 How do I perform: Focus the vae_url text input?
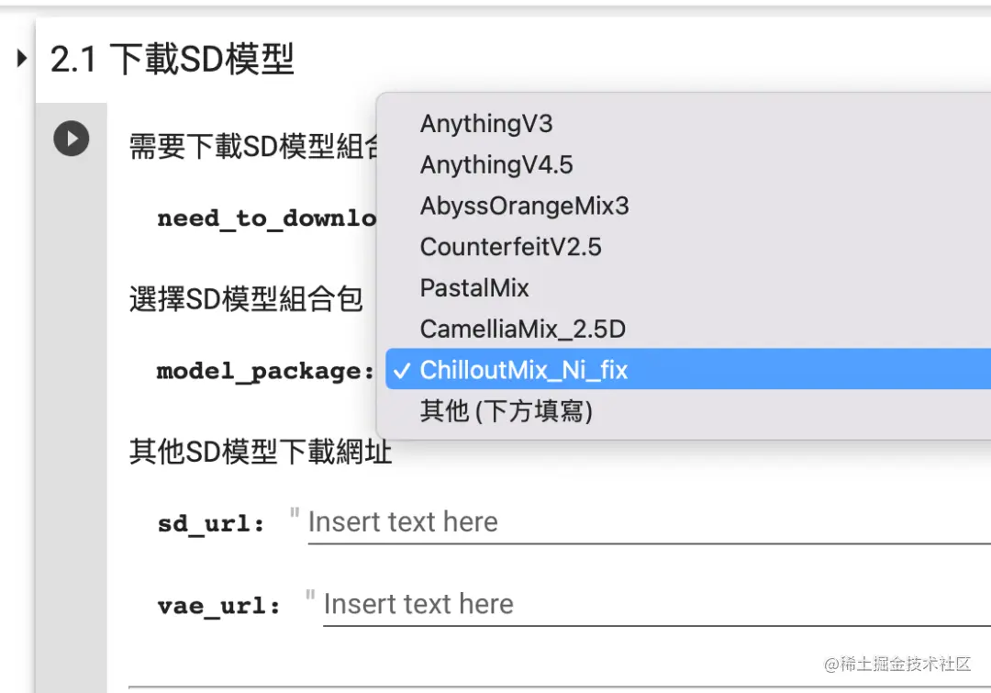click(x=657, y=605)
